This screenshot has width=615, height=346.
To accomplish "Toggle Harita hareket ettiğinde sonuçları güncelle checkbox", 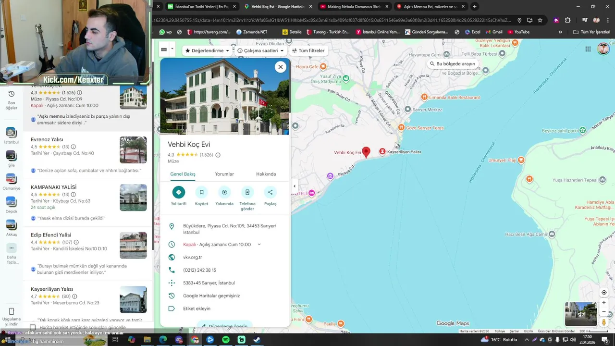I will point(33,327).
